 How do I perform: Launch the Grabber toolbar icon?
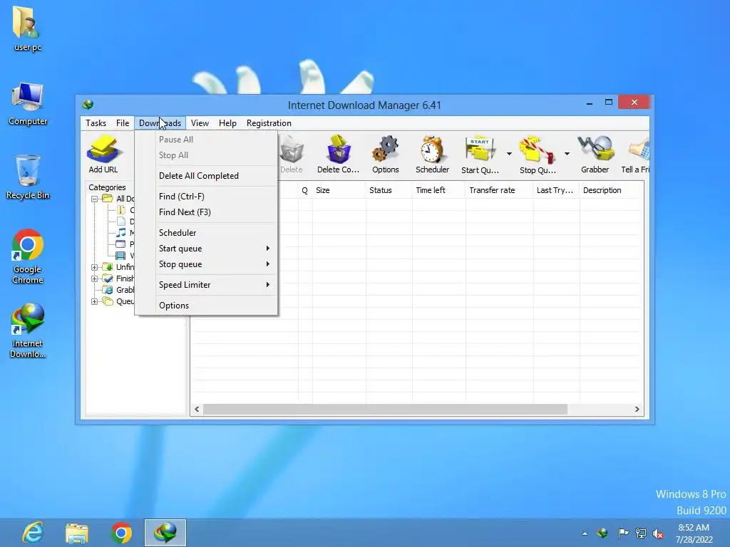pyautogui.click(x=595, y=154)
